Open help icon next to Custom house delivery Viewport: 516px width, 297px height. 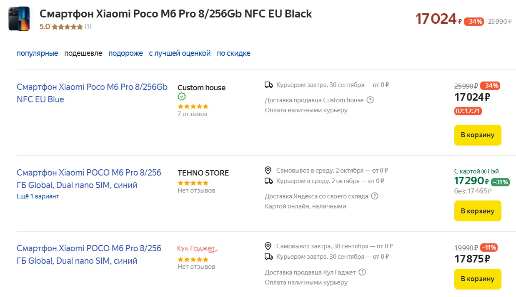click(370, 100)
